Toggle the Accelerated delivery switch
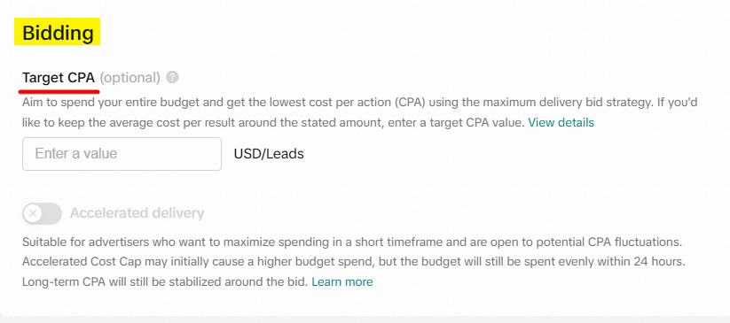Screen dimensions: 730x323 coord(42,214)
